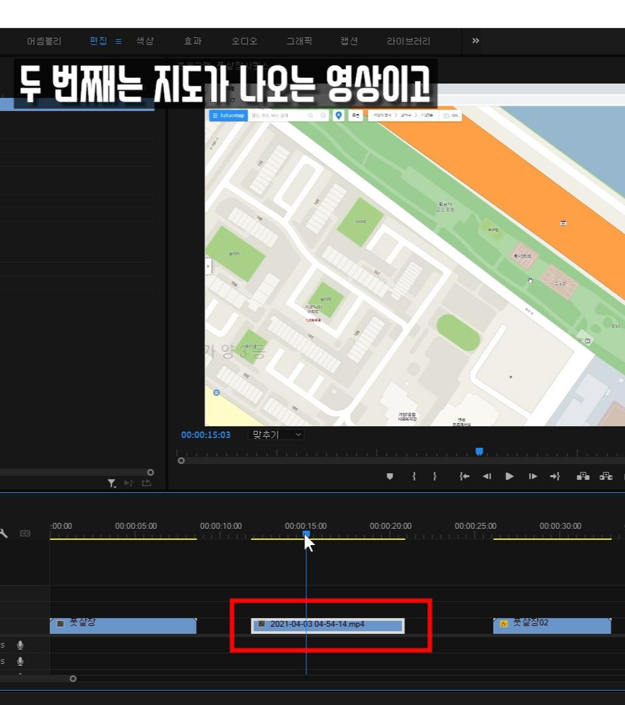Click the 00:00:20:00 mark on timeline ruler

pyautogui.click(x=391, y=525)
